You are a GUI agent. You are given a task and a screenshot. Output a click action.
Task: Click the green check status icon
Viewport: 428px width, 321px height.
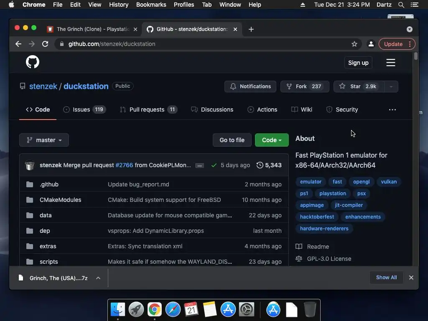pos(214,165)
